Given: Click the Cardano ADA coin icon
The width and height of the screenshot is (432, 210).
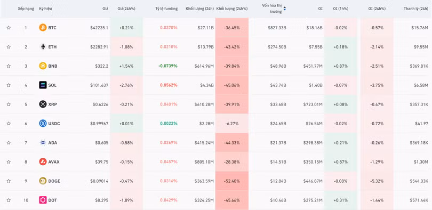Looking at the screenshot, I should 43,142.
